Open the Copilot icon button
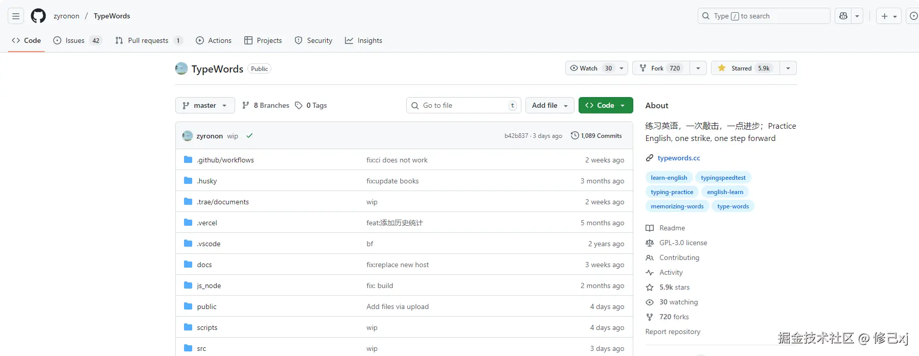Image resolution: width=919 pixels, height=356 pixels. (843, 16)
